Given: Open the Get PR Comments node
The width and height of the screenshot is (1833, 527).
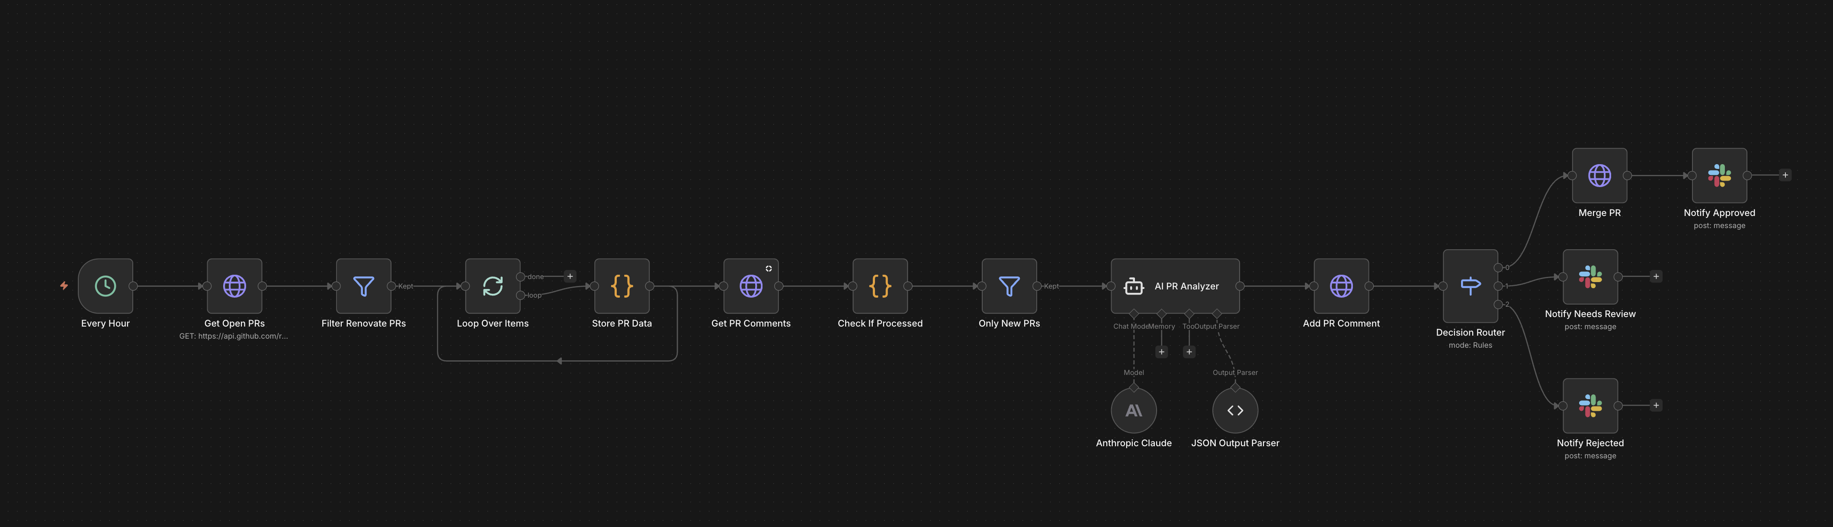Looking at the screenshot, I should (x=751, y=286).
